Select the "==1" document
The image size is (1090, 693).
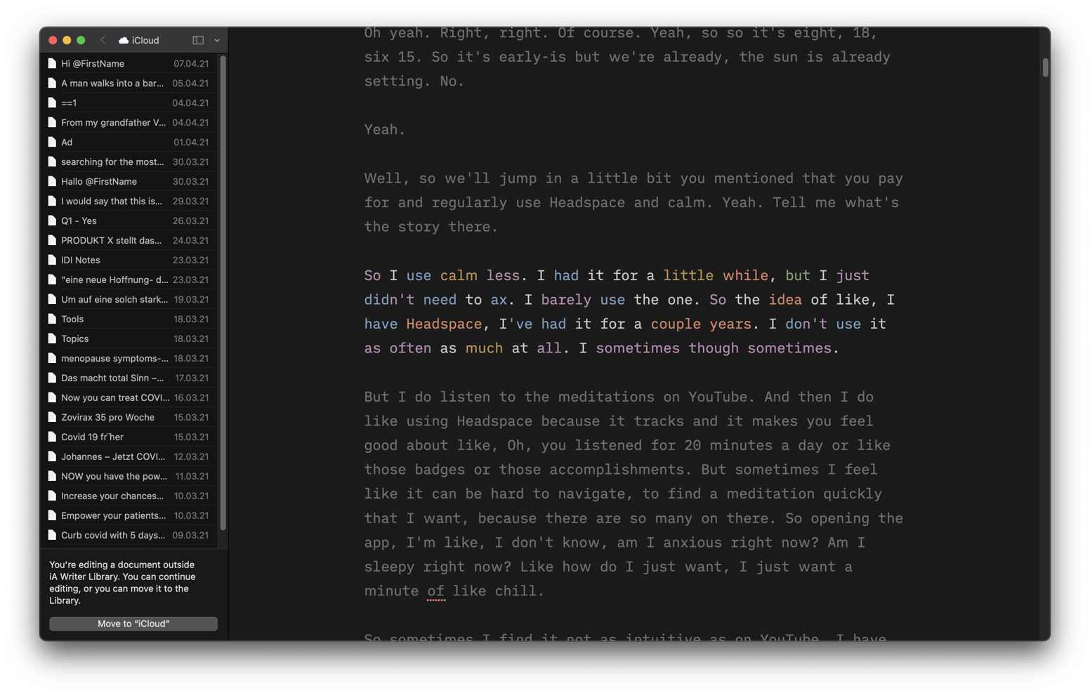(129, 103)
